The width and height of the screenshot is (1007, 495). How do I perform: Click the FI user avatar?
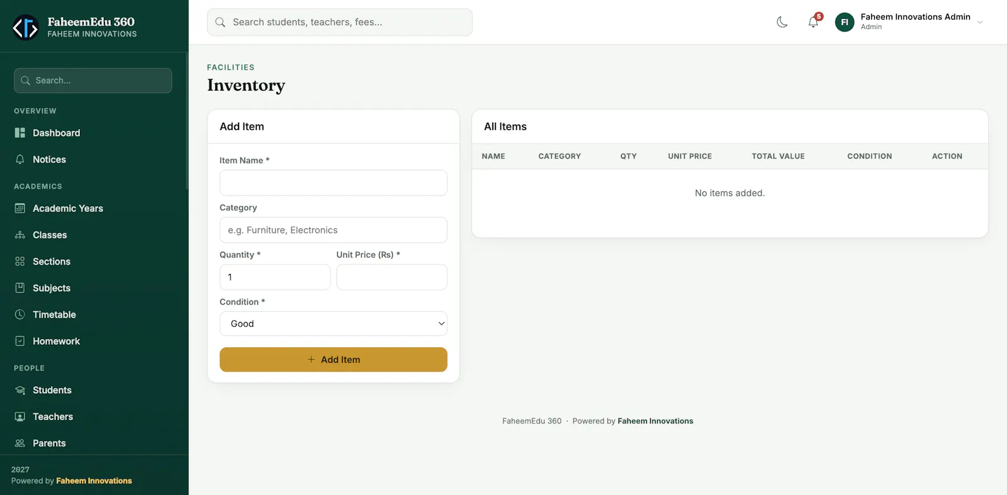pos(845,22)
